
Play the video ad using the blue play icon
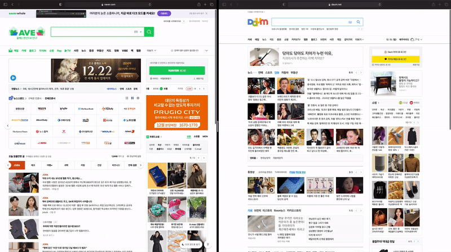[x=13, y=78]
